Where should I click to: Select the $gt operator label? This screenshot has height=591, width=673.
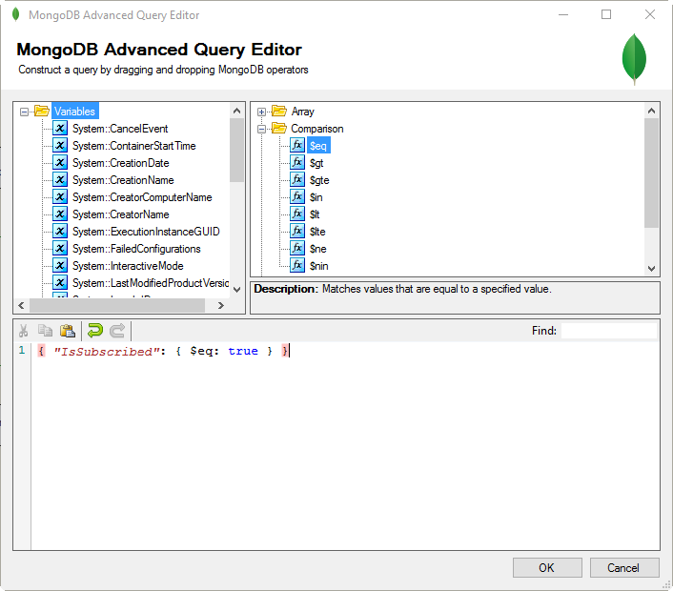[x=316, y=163]
